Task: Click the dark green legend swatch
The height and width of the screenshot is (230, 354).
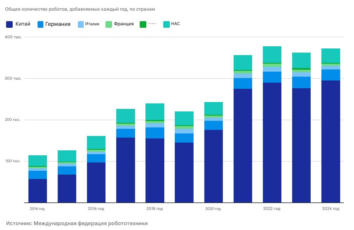Action: click(143, 24)
